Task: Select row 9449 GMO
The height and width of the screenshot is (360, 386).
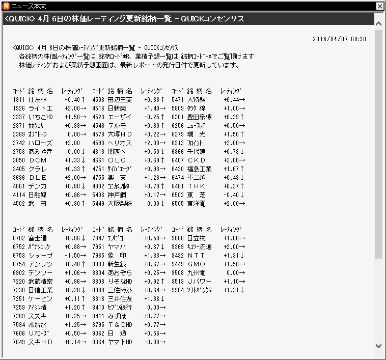Action: point(208,264)
